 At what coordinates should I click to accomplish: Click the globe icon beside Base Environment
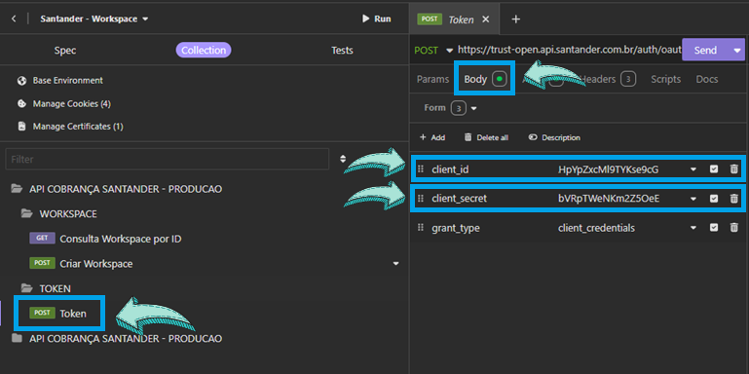[21, 81]
